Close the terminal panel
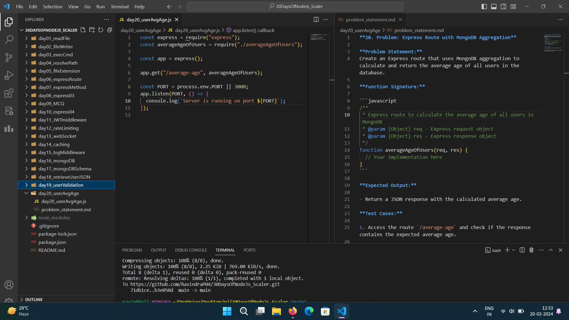 (x=561, y=250)
